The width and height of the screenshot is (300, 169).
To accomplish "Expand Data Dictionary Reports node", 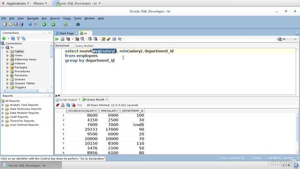I will coord(3,109).
